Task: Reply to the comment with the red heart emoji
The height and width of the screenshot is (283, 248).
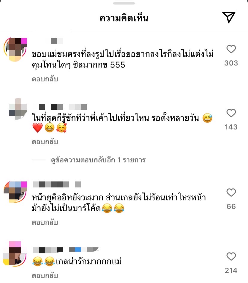Action: (x=45, y=142)
